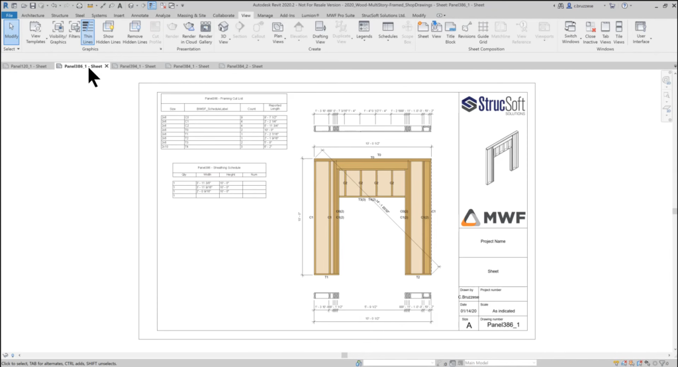Open the Worksets icon in status bar
The height and width of the screenshot is (367, 678).
coord(359,363)
